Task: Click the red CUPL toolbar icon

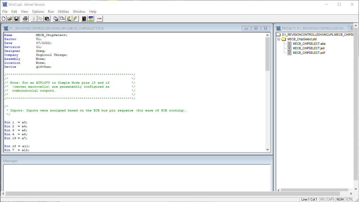Action: tap(99, 18)
